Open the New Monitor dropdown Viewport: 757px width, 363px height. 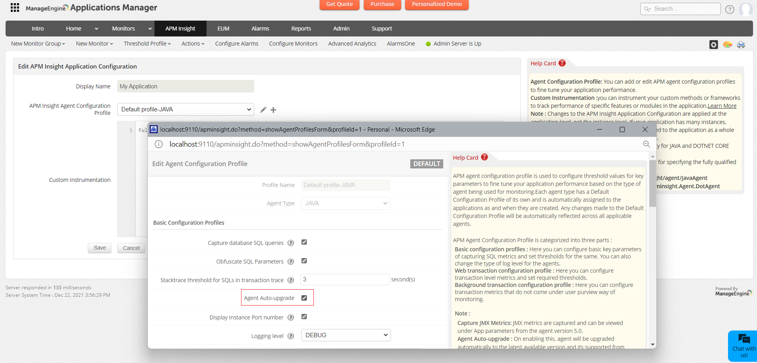pyautogui.click(x=95, y=44)
